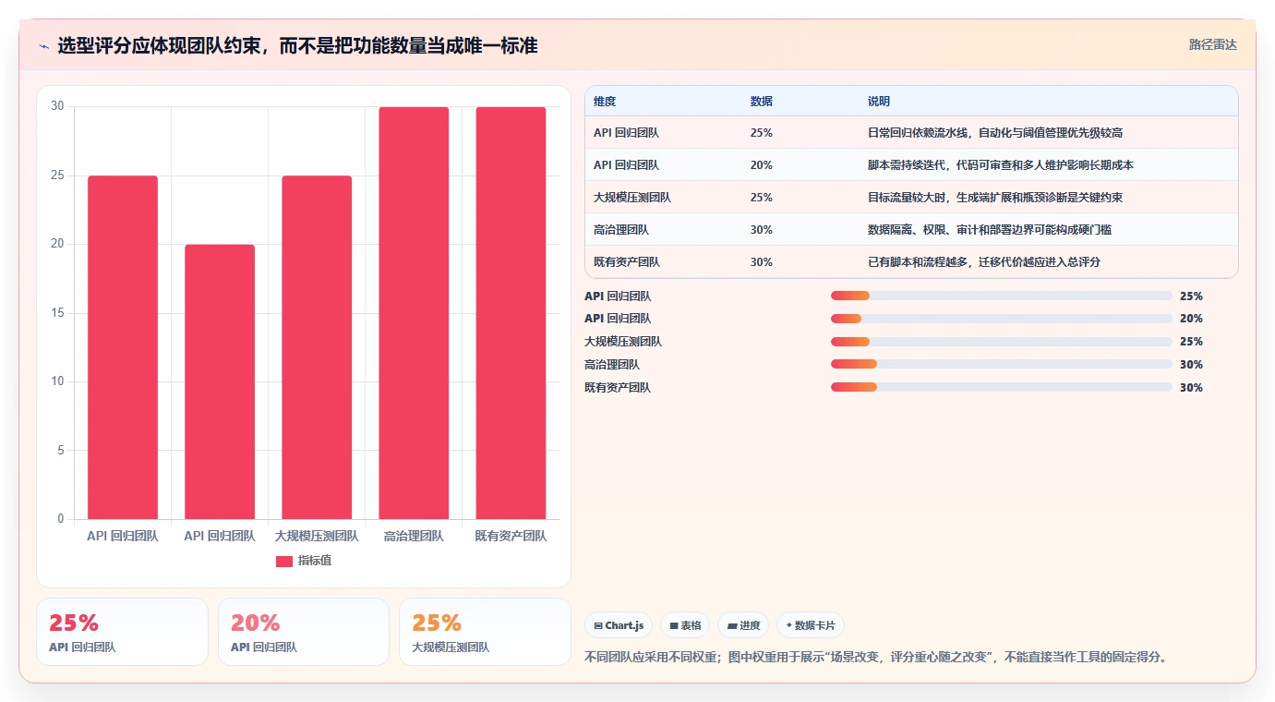Click the 高治理团队 progress bar

(x=1002, y=365)
